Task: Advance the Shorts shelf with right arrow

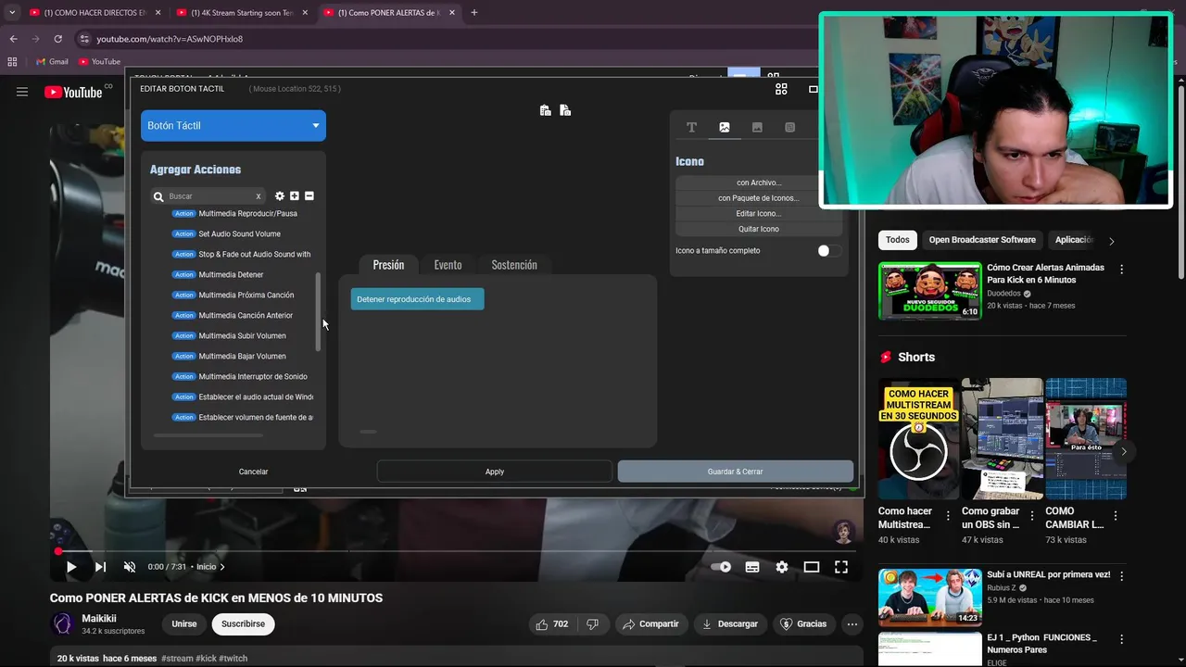Action: pyautogui.click(x=1123, y=451)
